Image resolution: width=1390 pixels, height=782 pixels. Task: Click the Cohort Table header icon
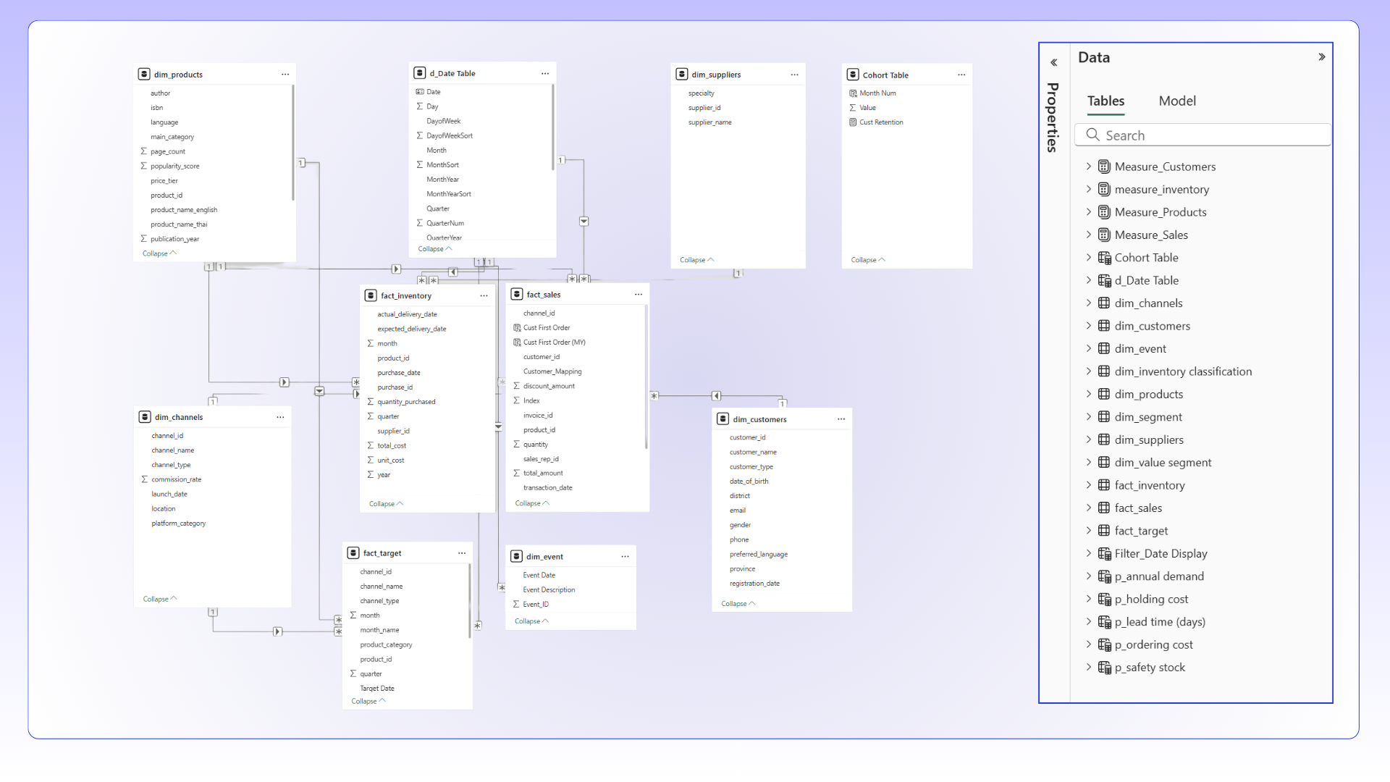(x=853, y=75)
